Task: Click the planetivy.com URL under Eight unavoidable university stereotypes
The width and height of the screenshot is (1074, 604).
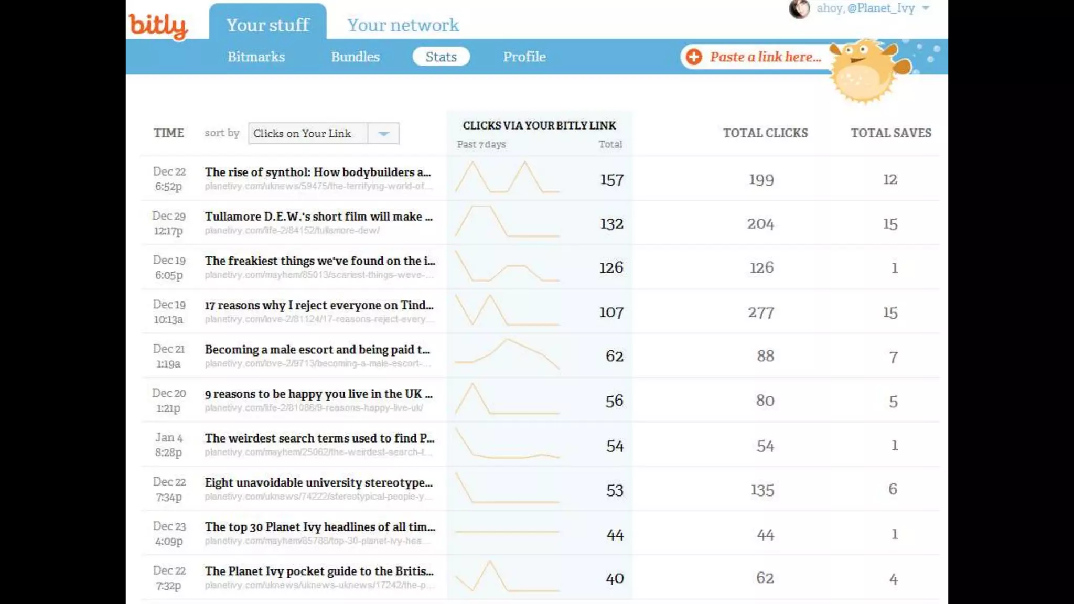Action: 318,497
